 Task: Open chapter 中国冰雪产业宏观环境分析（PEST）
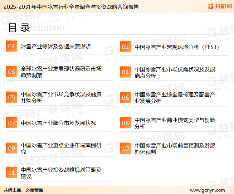(x=177, y=47)
